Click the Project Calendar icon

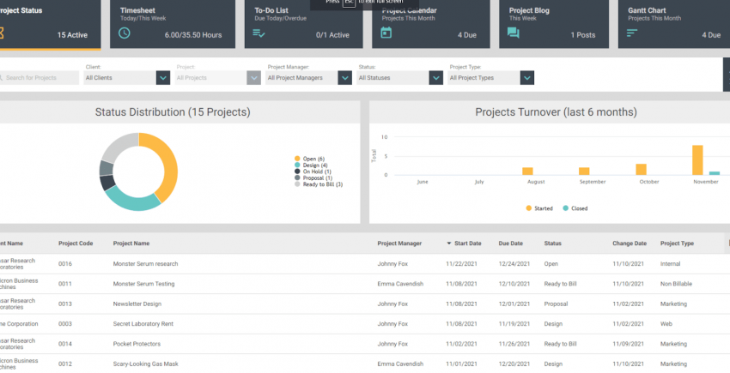(x=386, y=33)
